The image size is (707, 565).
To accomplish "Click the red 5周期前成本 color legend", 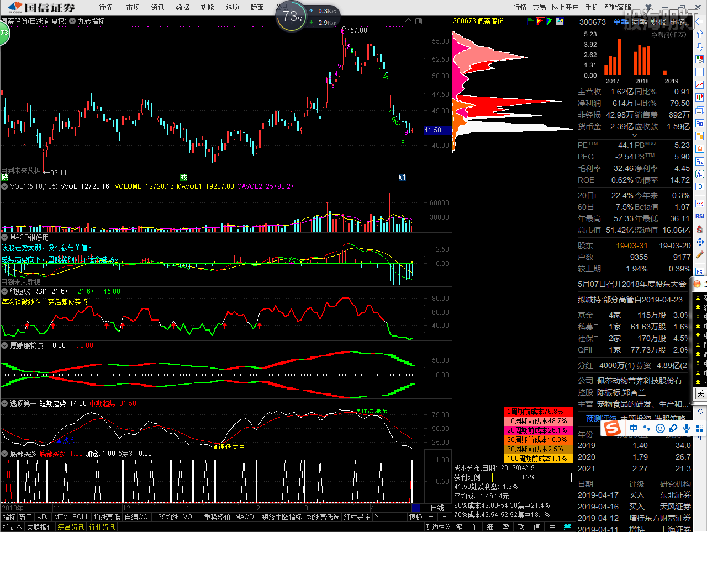I will pos(539,412).
